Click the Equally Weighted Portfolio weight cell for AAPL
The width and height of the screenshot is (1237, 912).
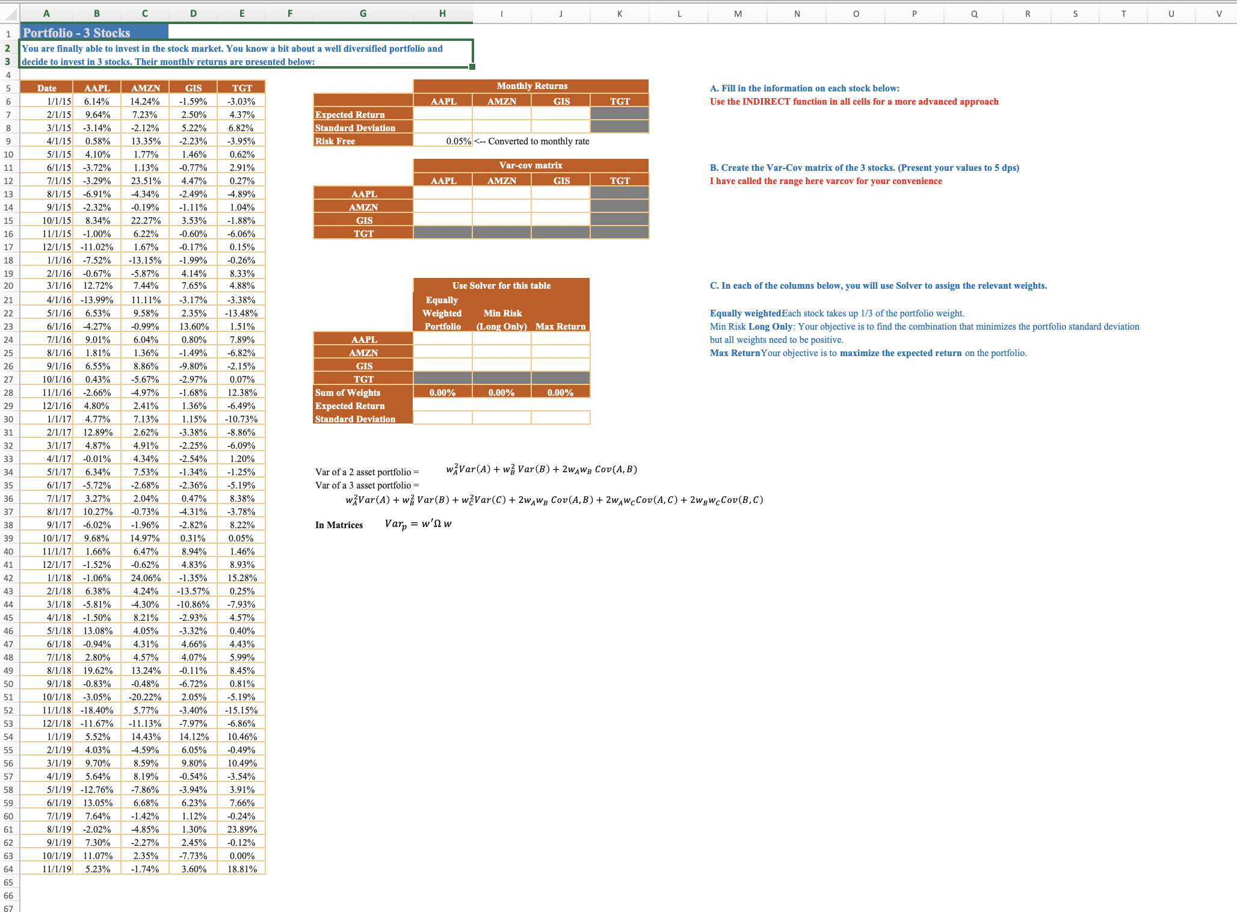(443, 338)
